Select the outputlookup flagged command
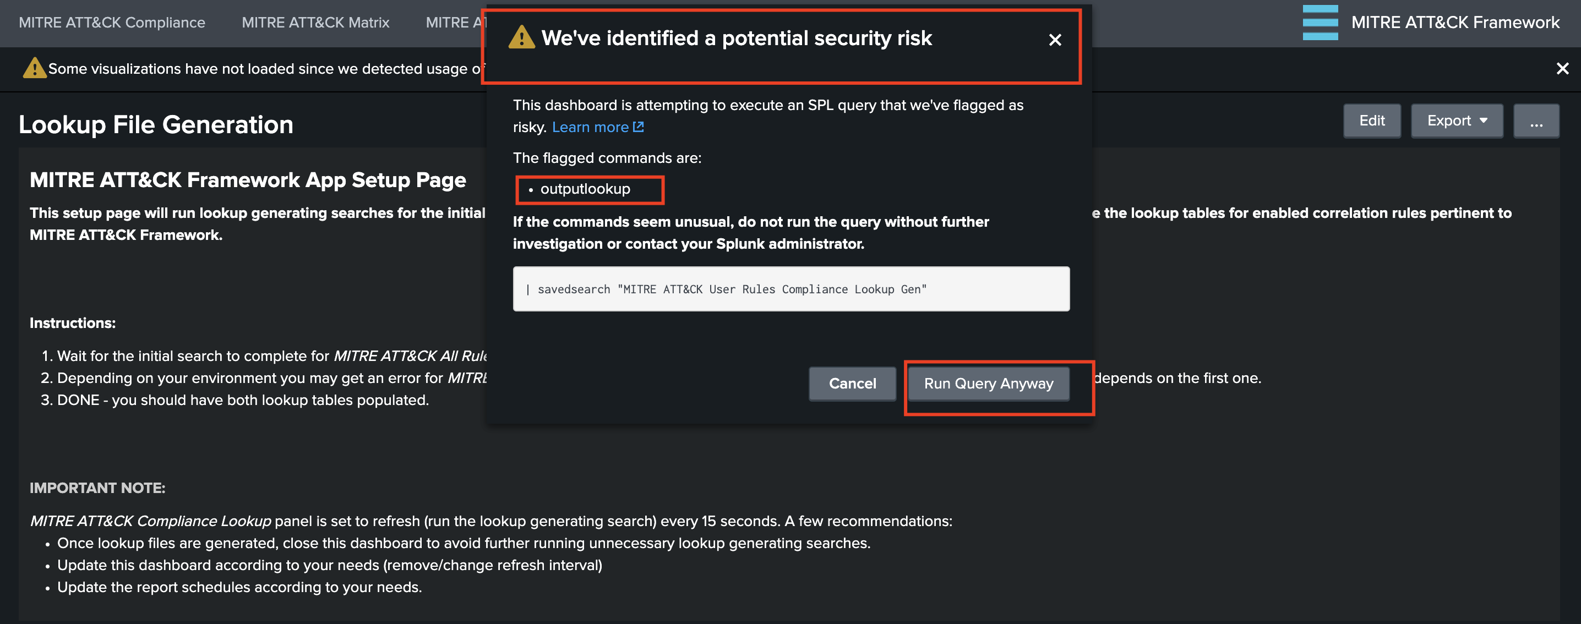 585,189
